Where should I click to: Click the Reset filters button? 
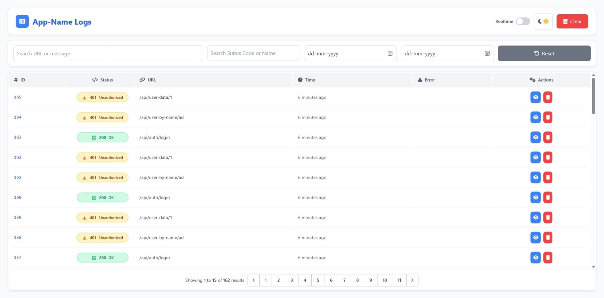pyautogui.click(x=544, y=53)
